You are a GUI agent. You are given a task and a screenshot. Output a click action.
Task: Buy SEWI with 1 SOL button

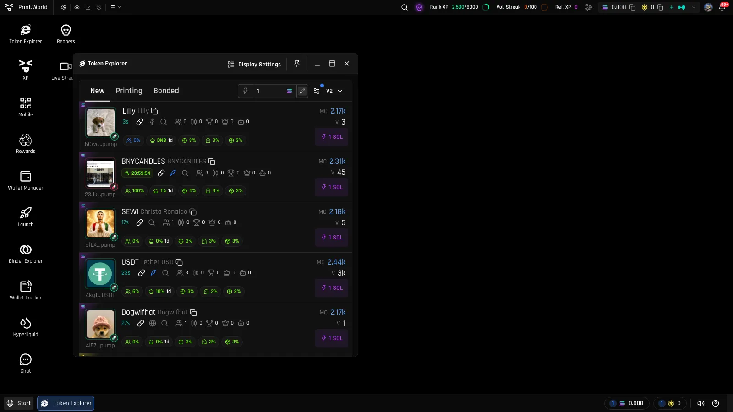tap(332, 238)
